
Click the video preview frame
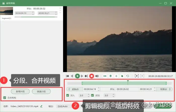coord(119,39)
